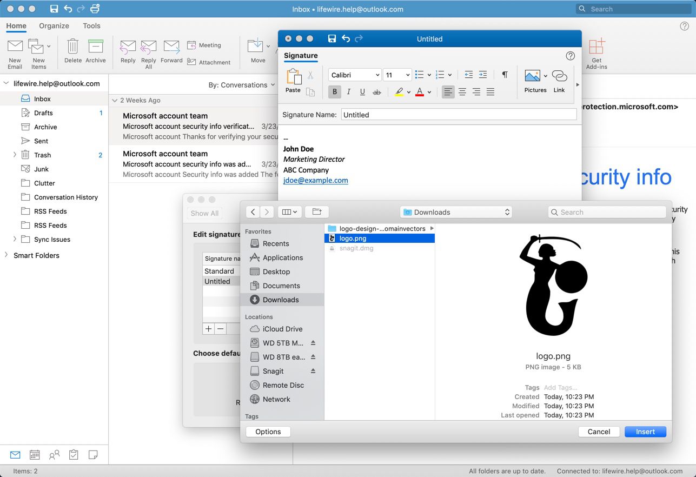This screenshot has height=477, width=696.
Task: Click the Archive icon in ribbon
Action: pyautogui.click(x=96, y=47)
